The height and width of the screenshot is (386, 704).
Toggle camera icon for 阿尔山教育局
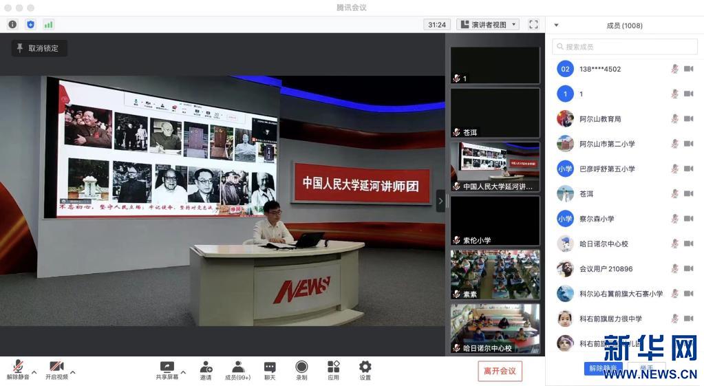click(x=689, y=118)
